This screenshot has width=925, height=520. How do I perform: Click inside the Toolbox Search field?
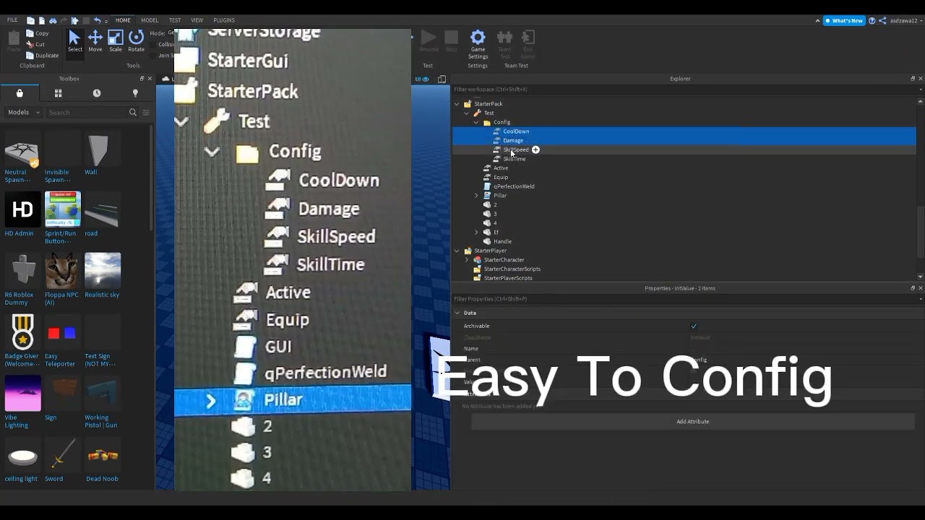(x=85, y=112)
